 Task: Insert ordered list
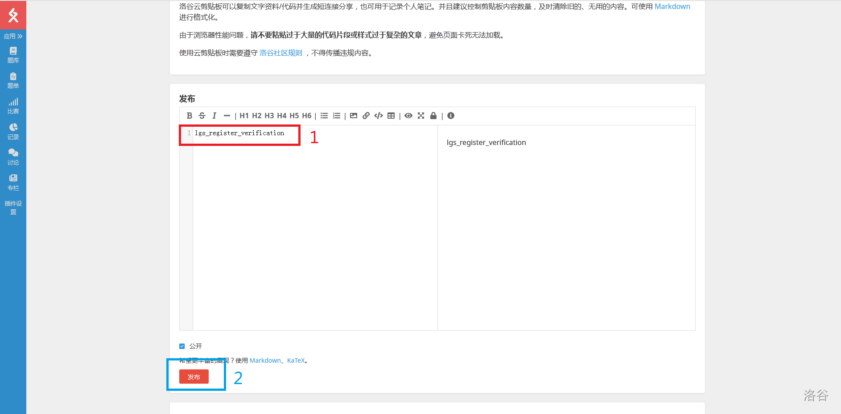coord(337,116)
